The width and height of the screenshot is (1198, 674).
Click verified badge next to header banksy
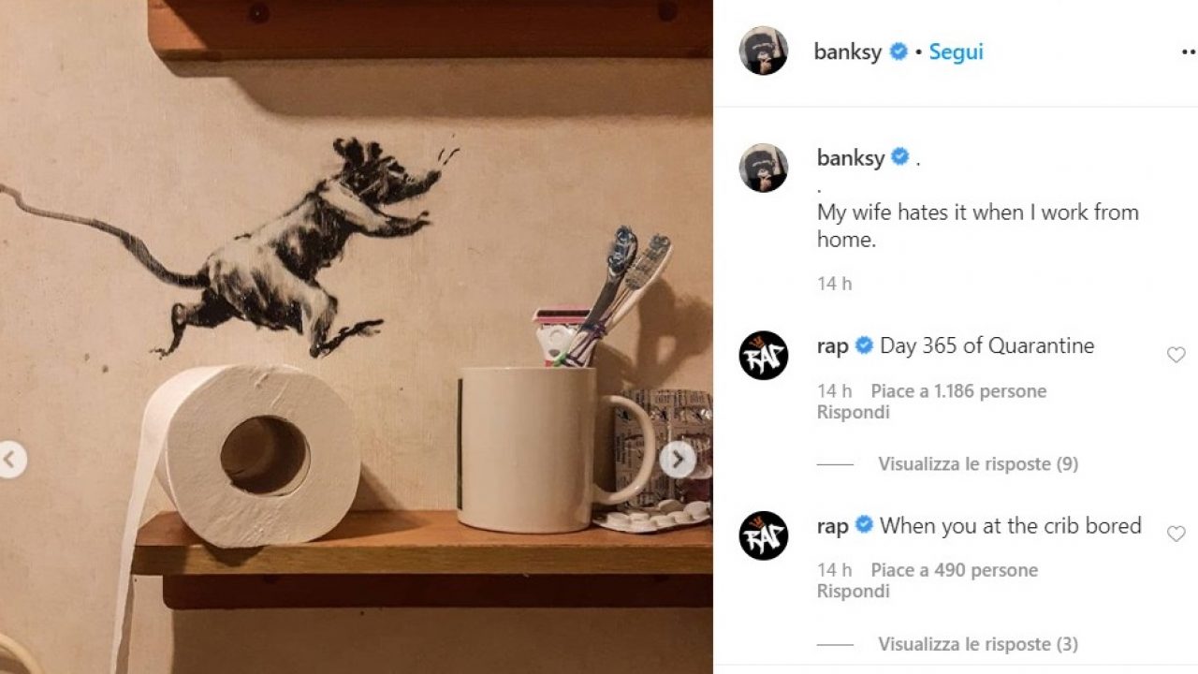(x=898, y=51)
